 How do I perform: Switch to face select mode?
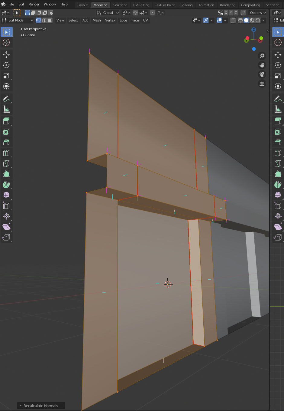50,20
